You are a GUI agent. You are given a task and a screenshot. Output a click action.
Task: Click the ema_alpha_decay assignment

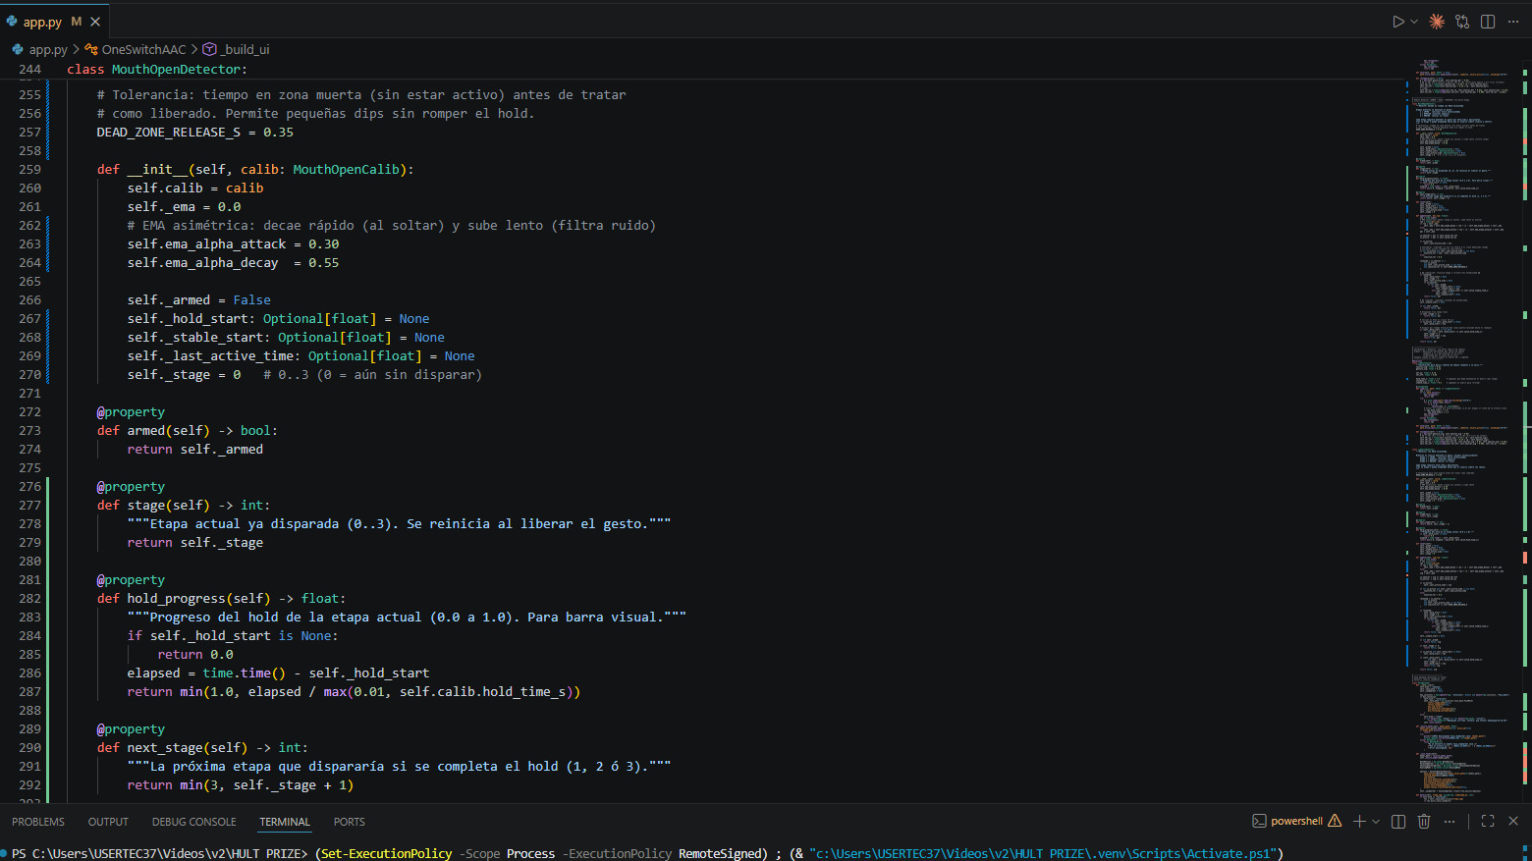233,262
